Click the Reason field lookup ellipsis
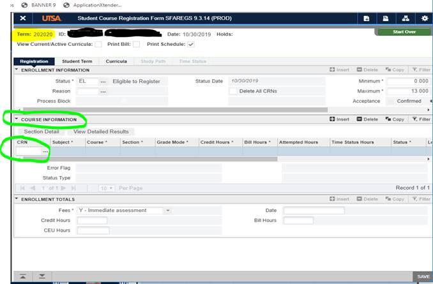The width and height of the screenshot is (433, 284). [103, 91]
